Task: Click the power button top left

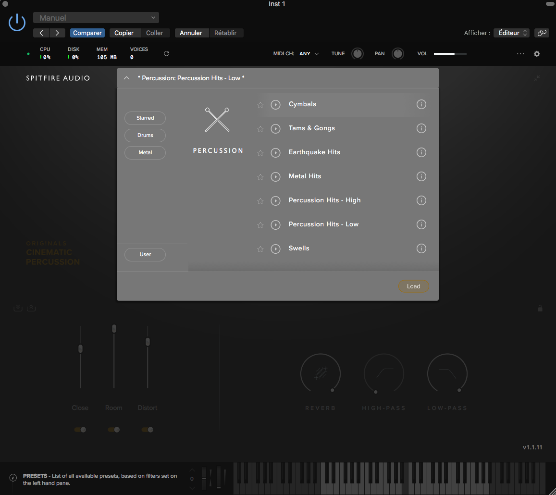Action: (17, 22)
